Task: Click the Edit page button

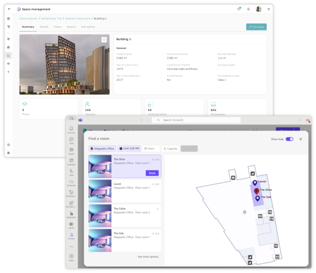Action: [256, 27]
